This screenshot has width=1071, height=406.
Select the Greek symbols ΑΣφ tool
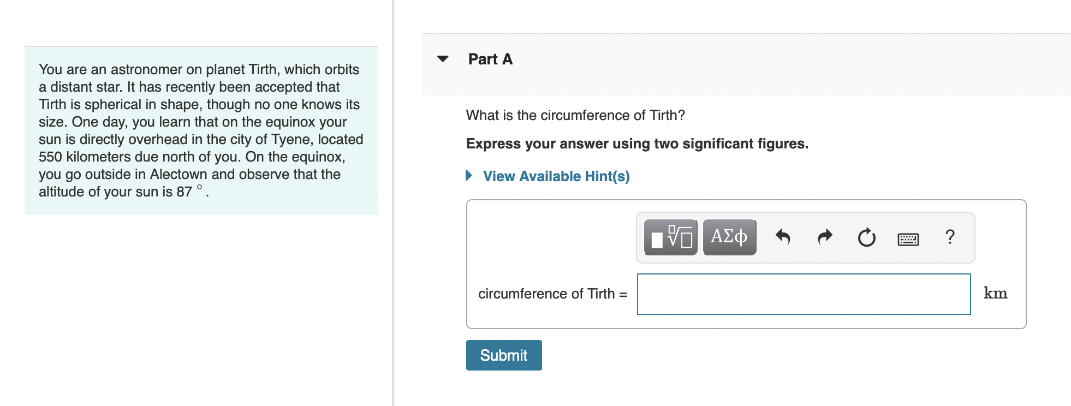click(729, 237)
